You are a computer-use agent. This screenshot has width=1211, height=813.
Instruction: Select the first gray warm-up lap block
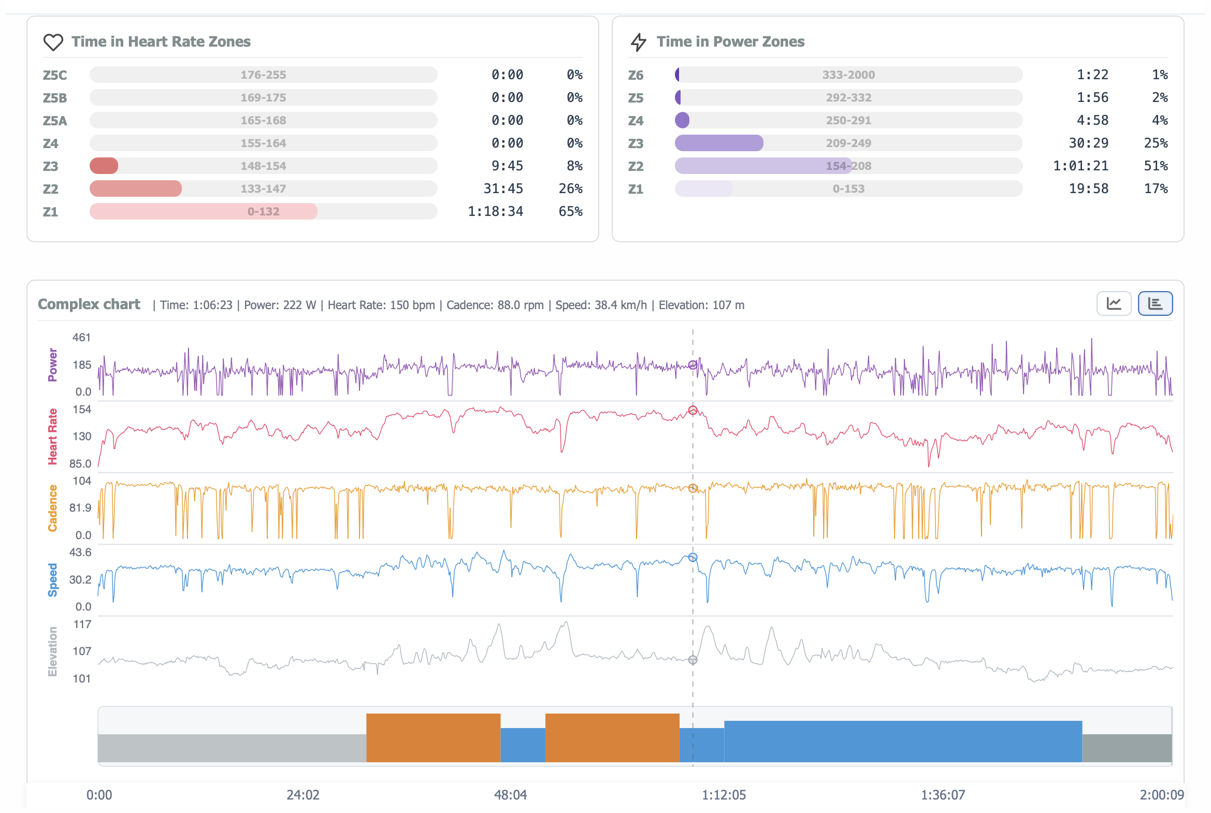point(232,748)
